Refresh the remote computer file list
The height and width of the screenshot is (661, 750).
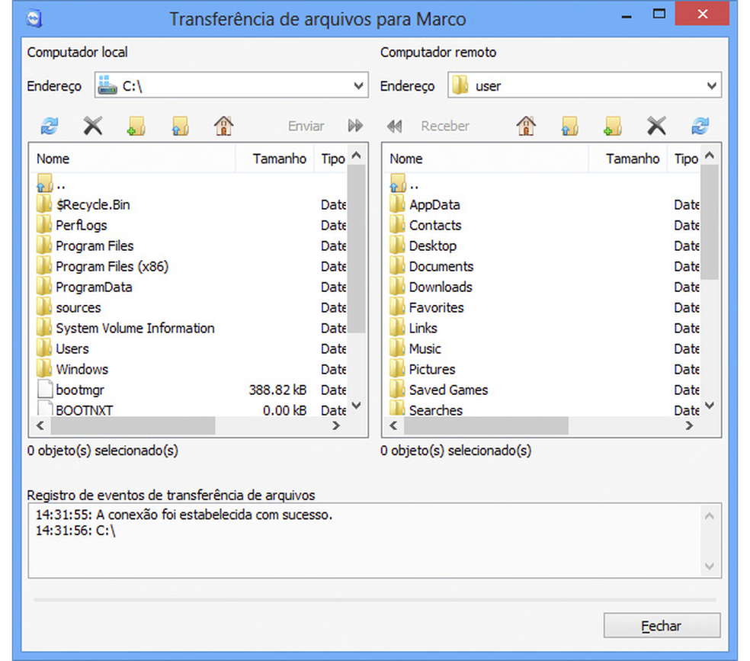point(700,126)
